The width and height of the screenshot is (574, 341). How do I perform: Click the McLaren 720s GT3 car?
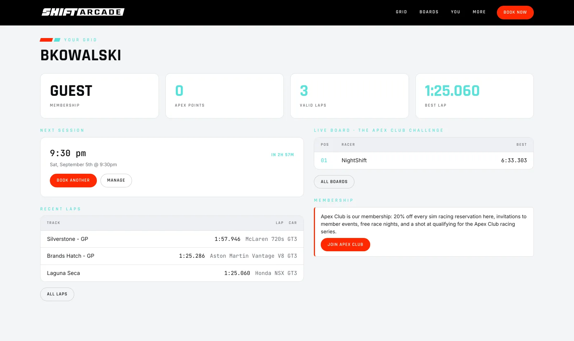point(271,239)
